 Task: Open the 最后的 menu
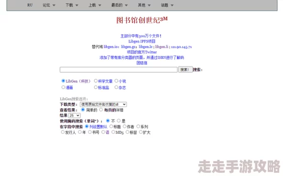coord(120,5)
